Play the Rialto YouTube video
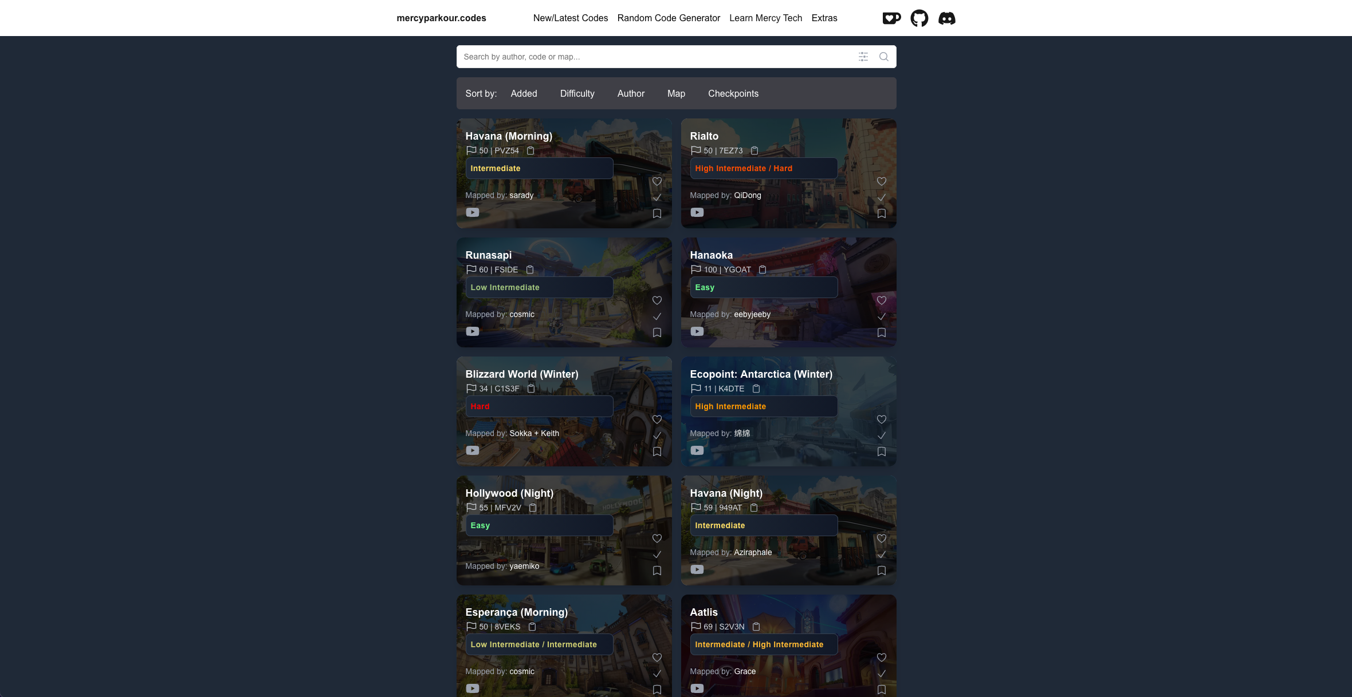This screenshot has height=697, width=1352. pos(697,212)
